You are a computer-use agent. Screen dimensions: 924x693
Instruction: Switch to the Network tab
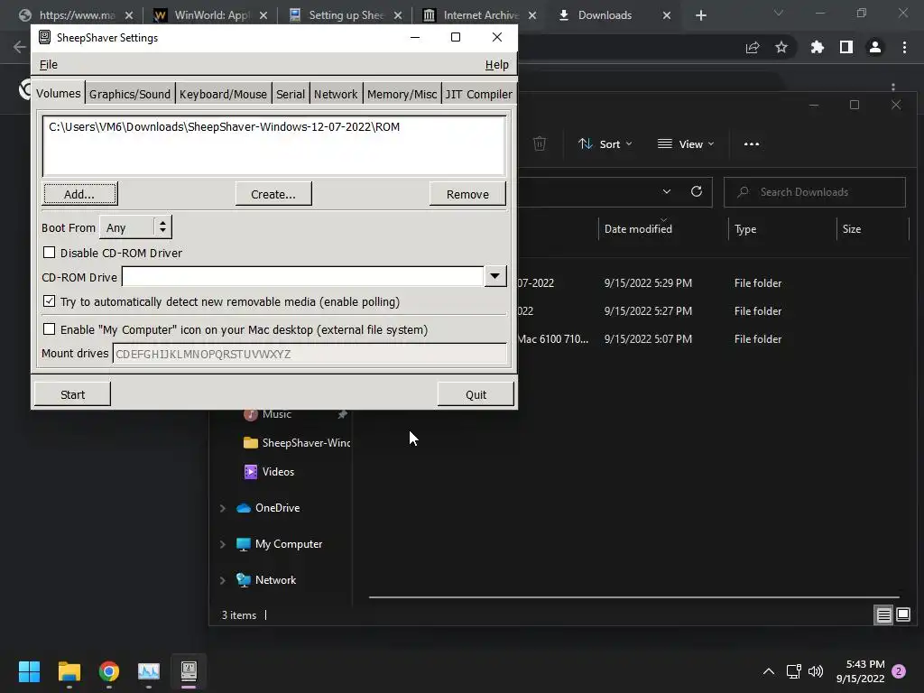click(336, 94)
